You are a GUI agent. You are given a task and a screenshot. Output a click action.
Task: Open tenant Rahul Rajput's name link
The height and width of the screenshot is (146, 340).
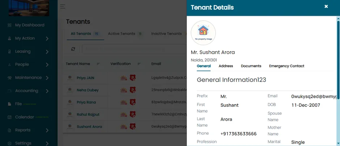click(88, 114)
